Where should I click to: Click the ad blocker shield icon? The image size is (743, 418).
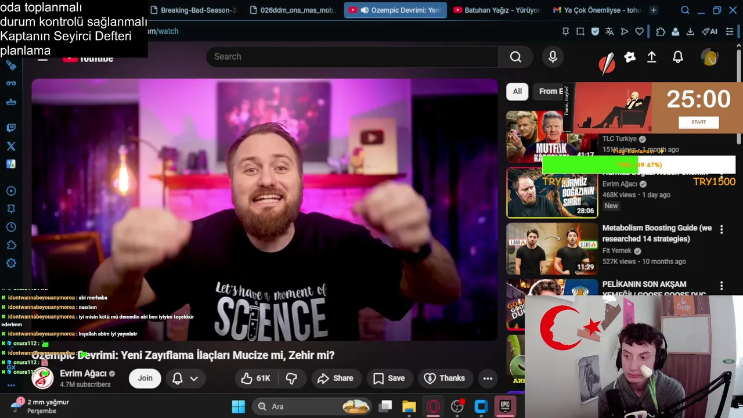coord(595,31)
